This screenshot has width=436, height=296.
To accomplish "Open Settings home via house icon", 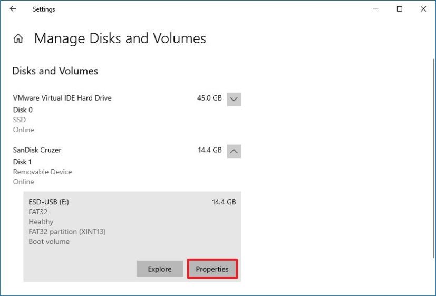I will coord(18,38).
